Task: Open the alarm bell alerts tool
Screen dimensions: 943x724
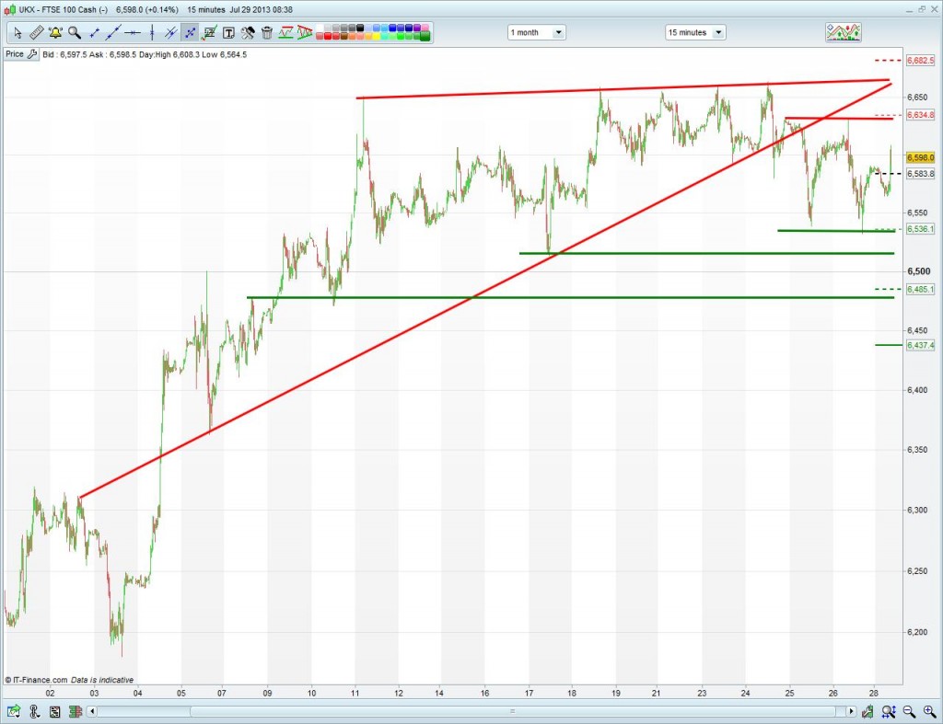Action: [55, 33]
